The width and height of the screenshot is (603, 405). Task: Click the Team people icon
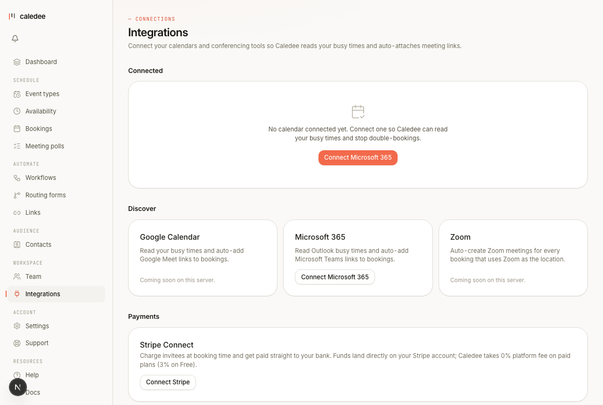[17, 276]
